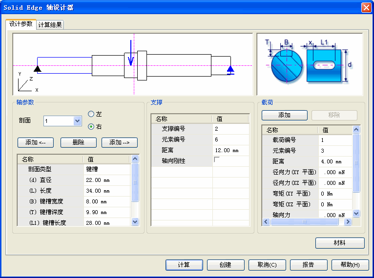Viewport: 374px width, 278px height.
Task: Open the 材料 materials button
Action: [340, 243]
